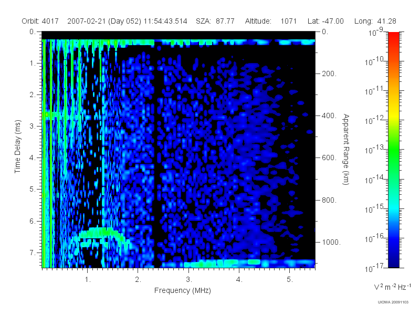
Task: Click the SZA: 87.77 value
Action: [215, 21]
